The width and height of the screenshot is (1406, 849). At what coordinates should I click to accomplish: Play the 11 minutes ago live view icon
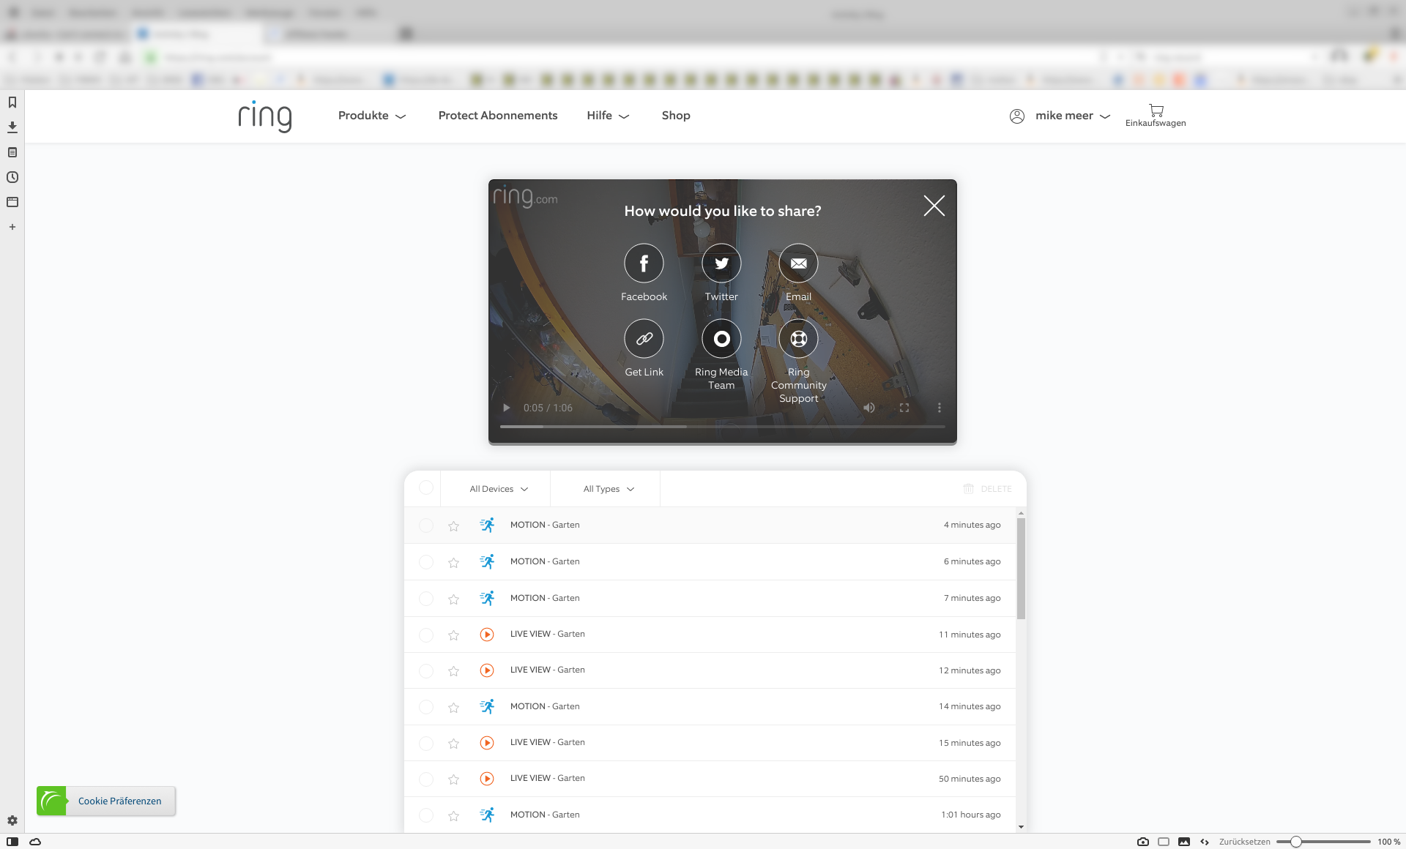[x=487, y=635]
